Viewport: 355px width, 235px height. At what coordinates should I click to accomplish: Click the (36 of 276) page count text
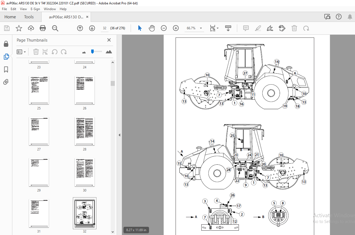click(x=118, y=28)
